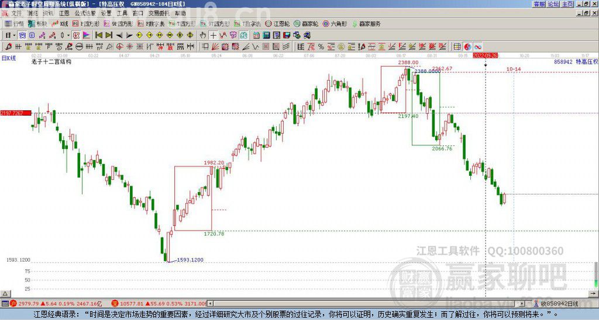Image resolution: width=599 pixels, height=320 pixels.
Task: Click the 1720.78 green price label
Action: point(214,234)
